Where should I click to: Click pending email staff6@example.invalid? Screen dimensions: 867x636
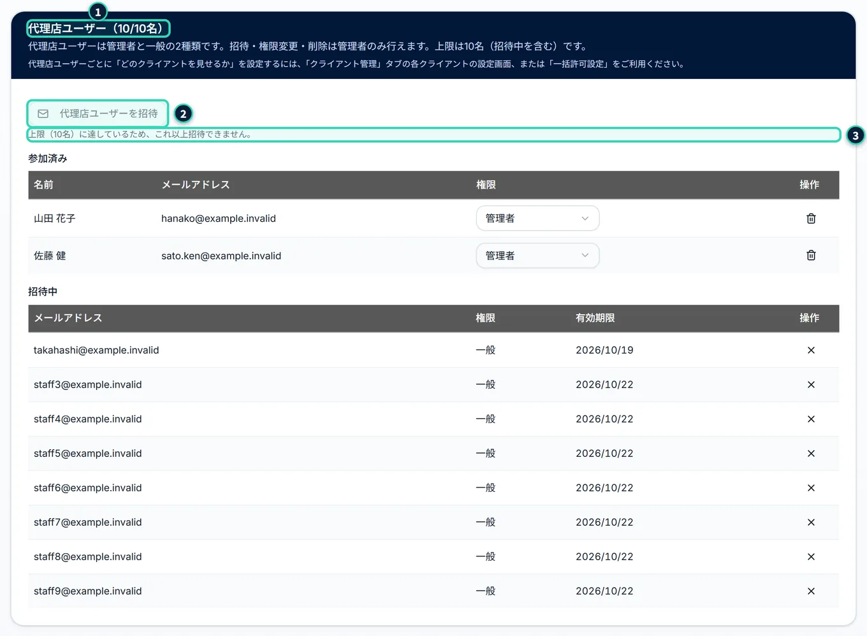tap(88, 488)
